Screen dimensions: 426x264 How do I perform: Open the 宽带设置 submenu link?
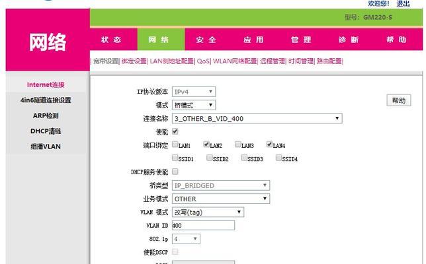(106, 61)
